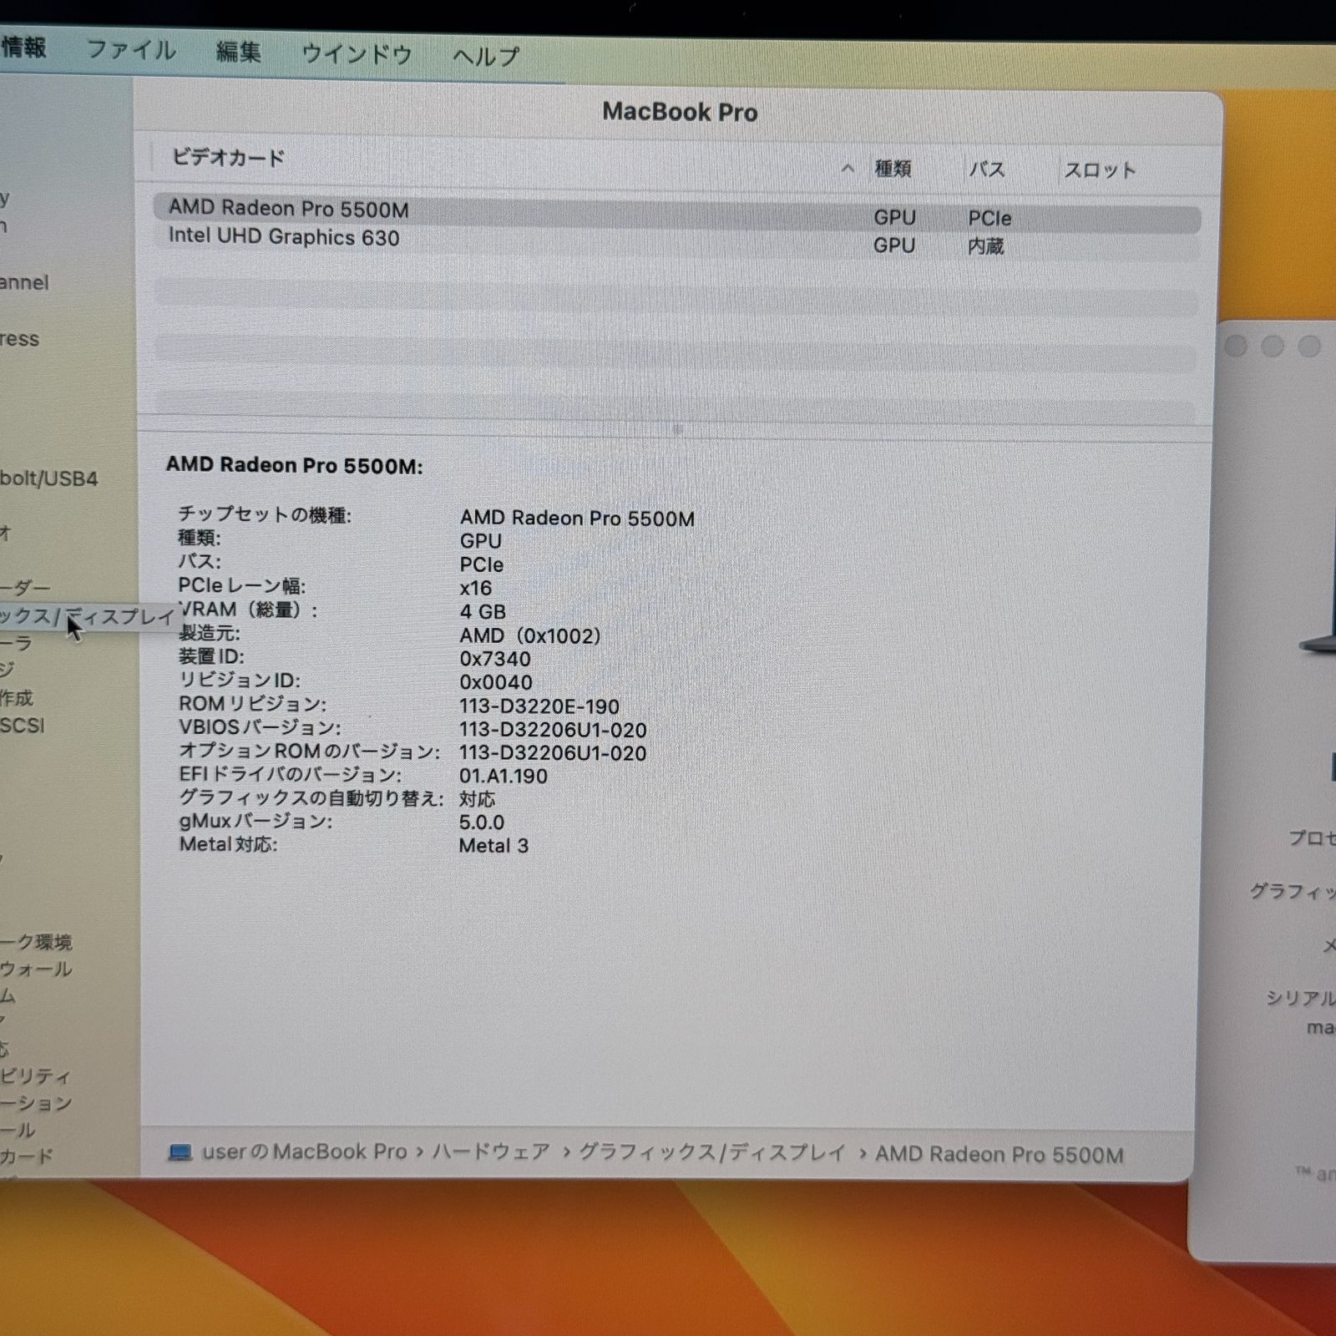Image resolution: width=1336 pixels, height=1336 pixels.
Task: Click the EFI driver version 01.A1.190
Action: [x=504, y=776]
